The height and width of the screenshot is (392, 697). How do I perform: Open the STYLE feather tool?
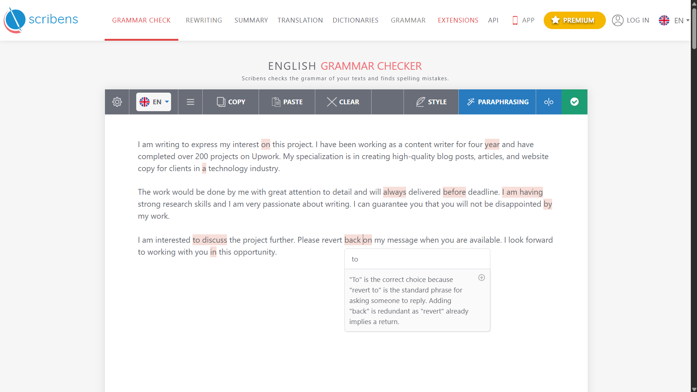pyautogui.click(x=431, y=102)
